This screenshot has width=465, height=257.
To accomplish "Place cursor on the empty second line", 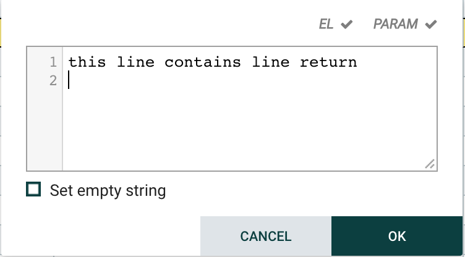I will pos(186,81).
